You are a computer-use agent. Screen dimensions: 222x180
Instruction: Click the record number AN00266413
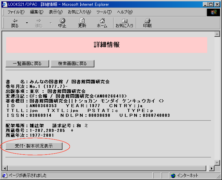pyautogui.click(x=110, y=96)
